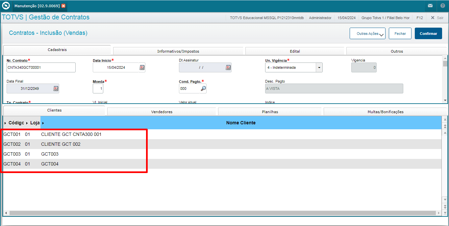Open the mail envelope notifications icon
The width and height of the screenshot is (449, 226).
pyautogui.click(x=430, y=6)
